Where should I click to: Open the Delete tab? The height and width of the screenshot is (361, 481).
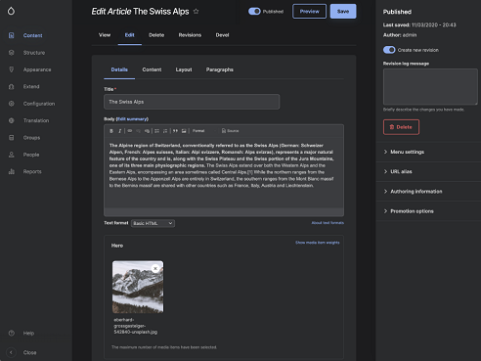(156, 35)
